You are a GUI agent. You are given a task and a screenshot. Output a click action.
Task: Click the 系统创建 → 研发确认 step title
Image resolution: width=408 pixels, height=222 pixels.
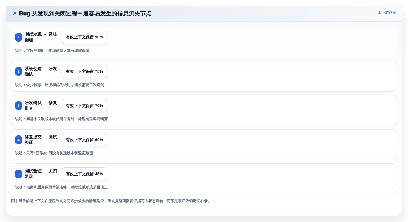(x=41, y=71)
